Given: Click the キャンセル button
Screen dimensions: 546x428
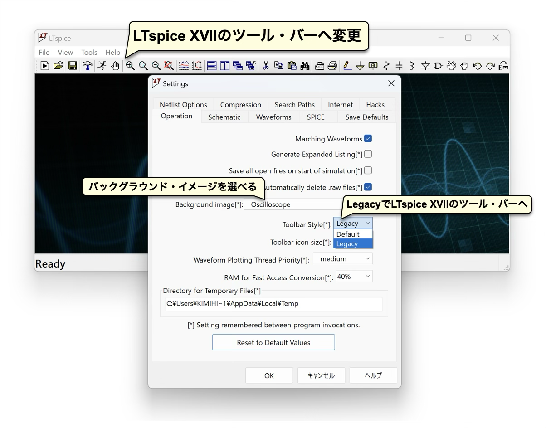Looking at the screenshot, I should (321, 375).
